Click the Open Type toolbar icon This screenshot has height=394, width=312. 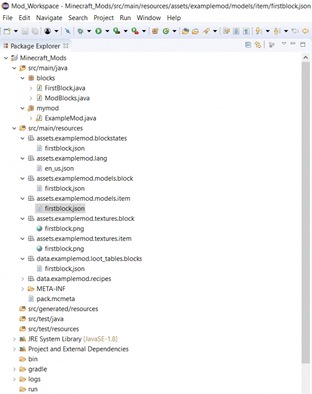186,31
